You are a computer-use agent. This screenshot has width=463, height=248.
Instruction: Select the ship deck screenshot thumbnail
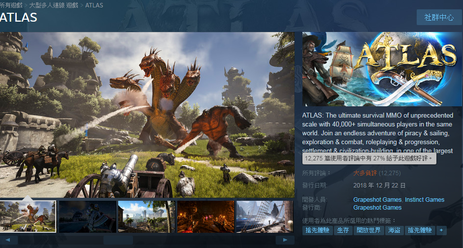point(265,217)
